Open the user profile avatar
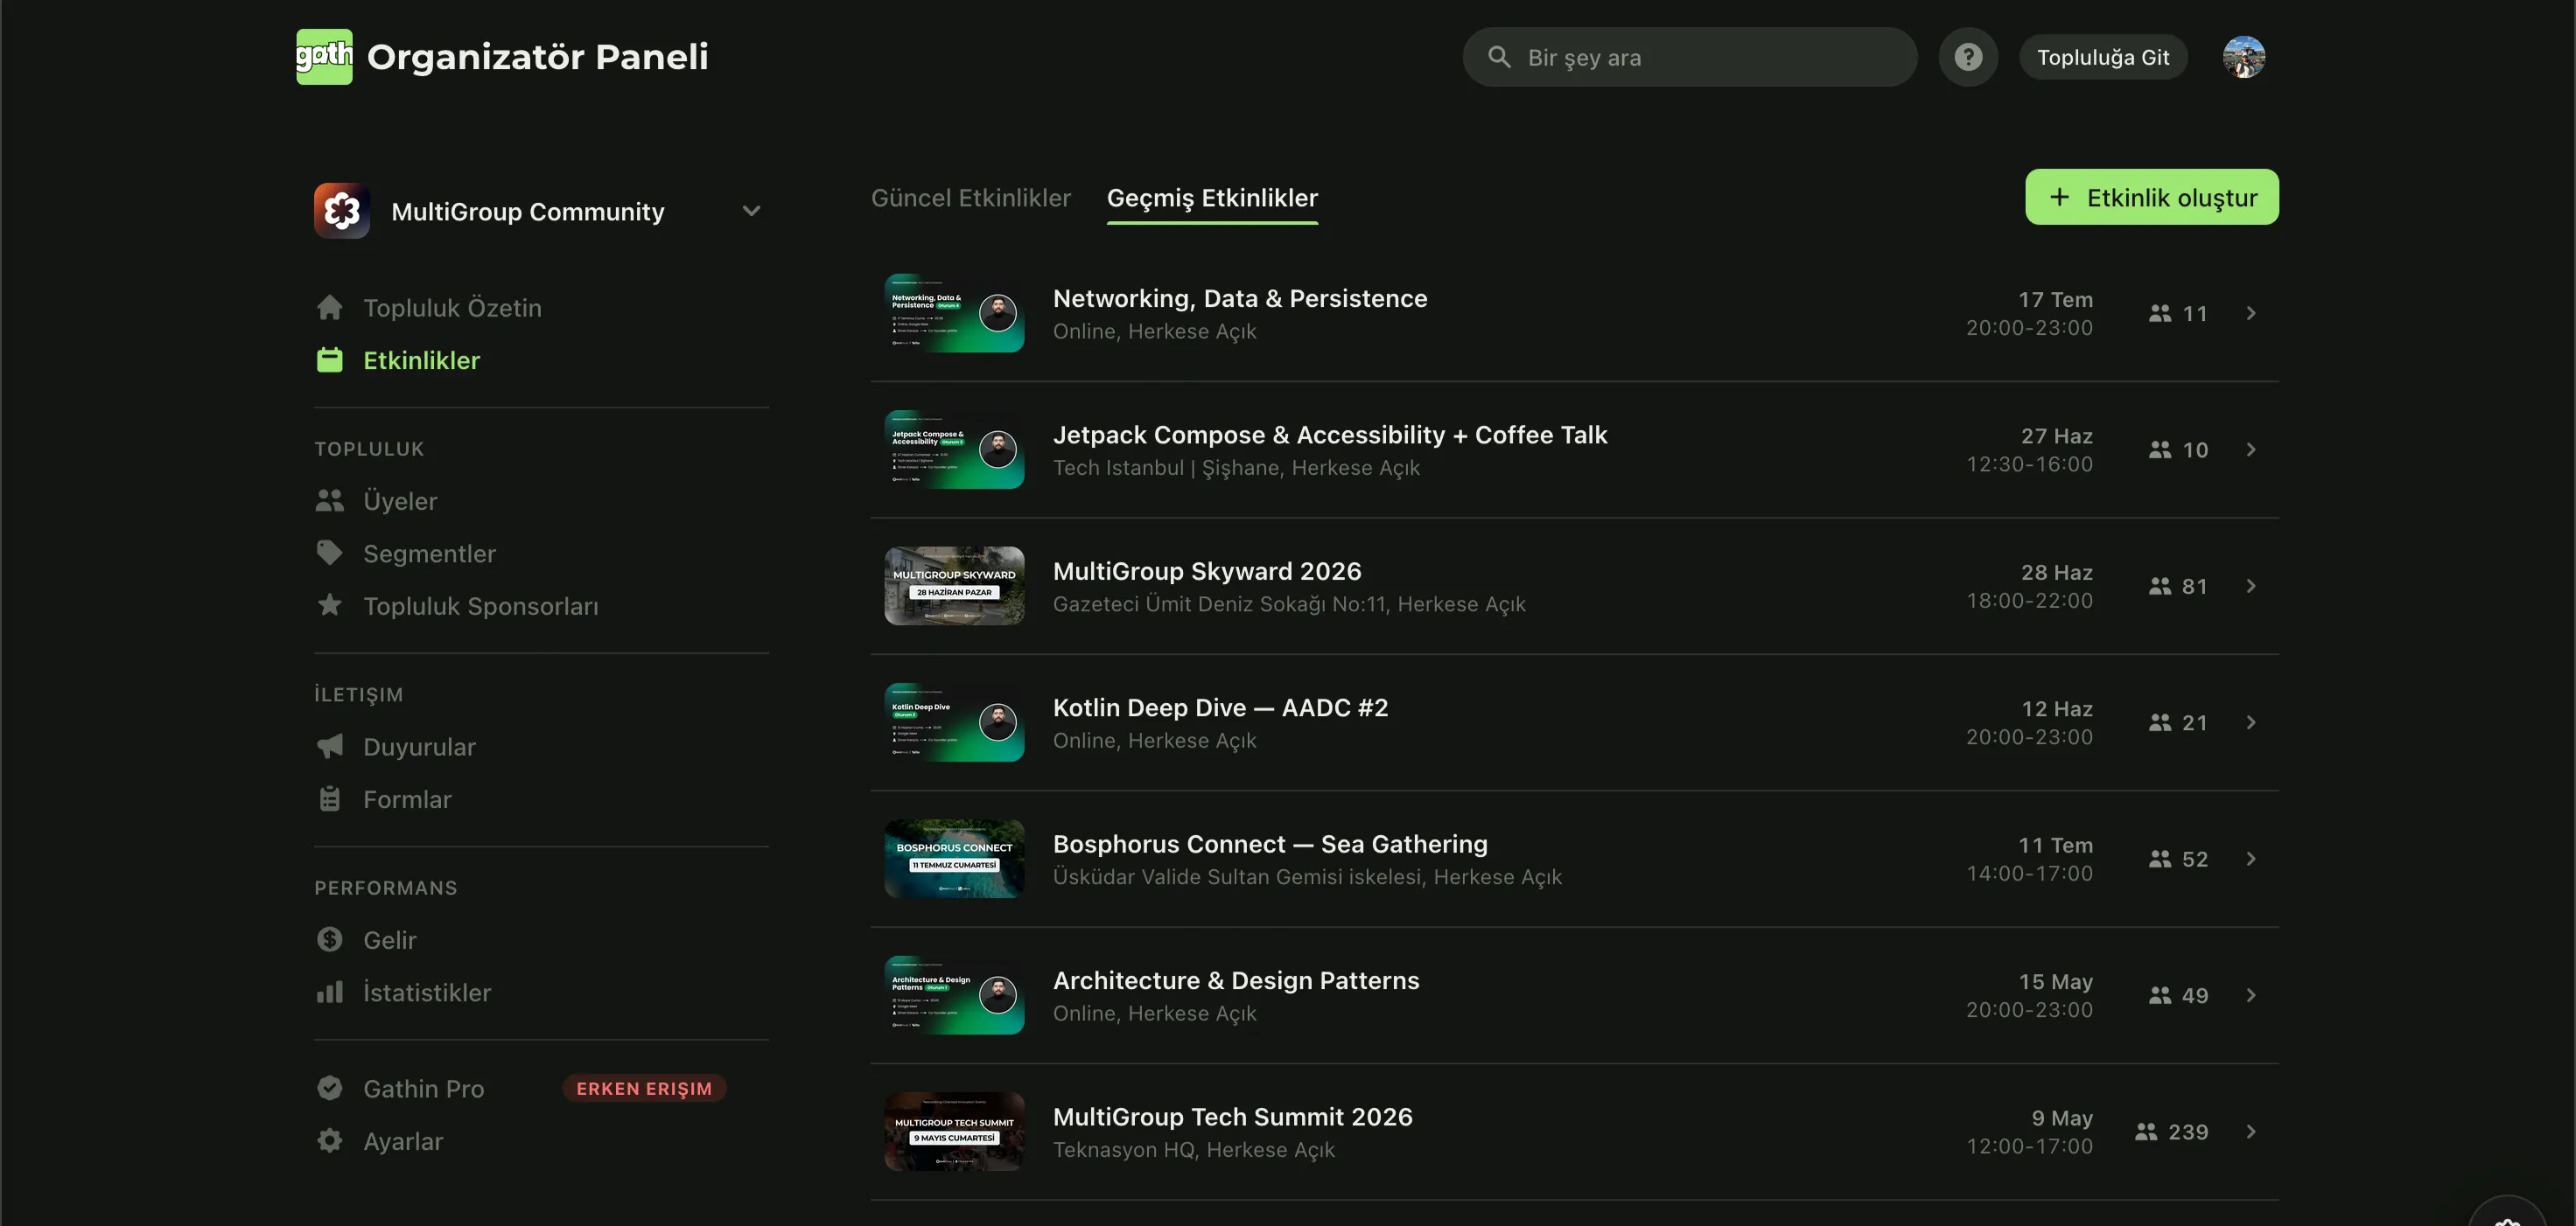 click(x=2244, y=57)
